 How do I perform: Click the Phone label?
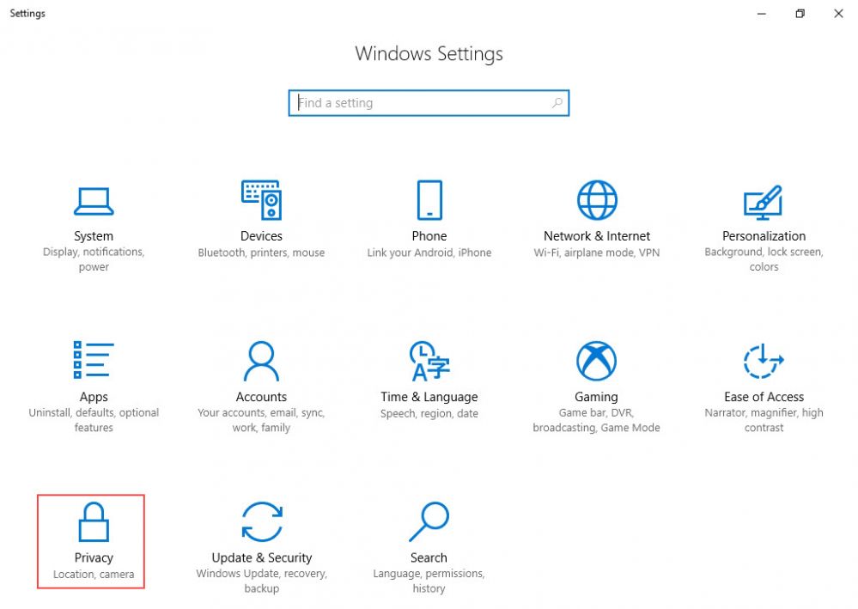point(429,236)
